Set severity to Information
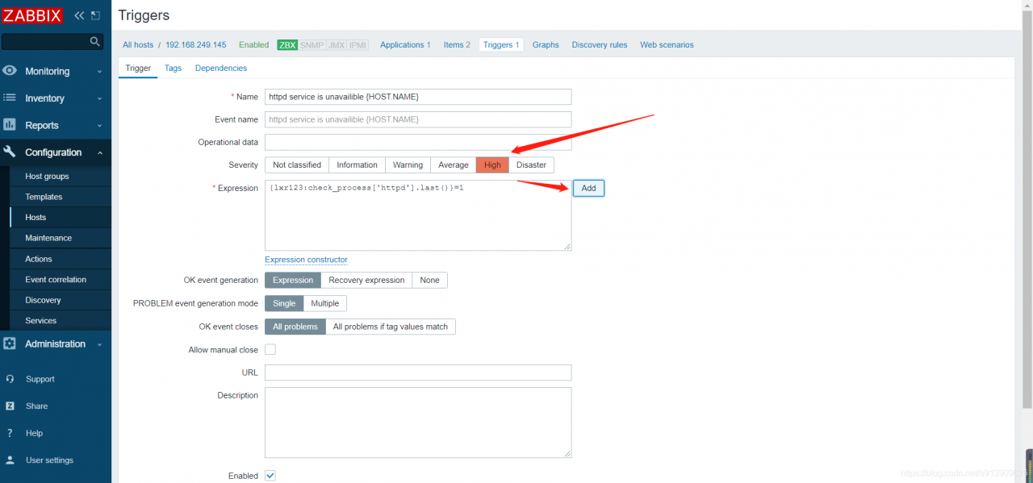The image size is (1033, 483). click(x=357, y=164)
